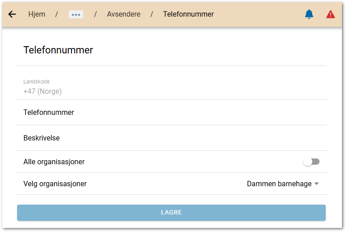Click the Telefonnummer page heading
Screen dimensions: 346x232
click(x=58, y=50)
